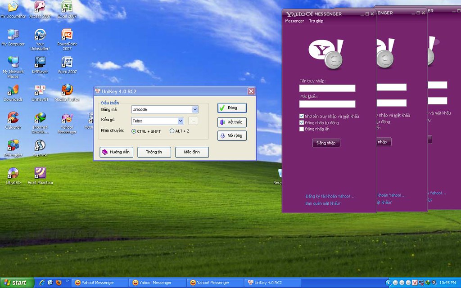Select the My Computer desktop icon
461x288 pixels.
pyautogui.click(x=13, y=37)
